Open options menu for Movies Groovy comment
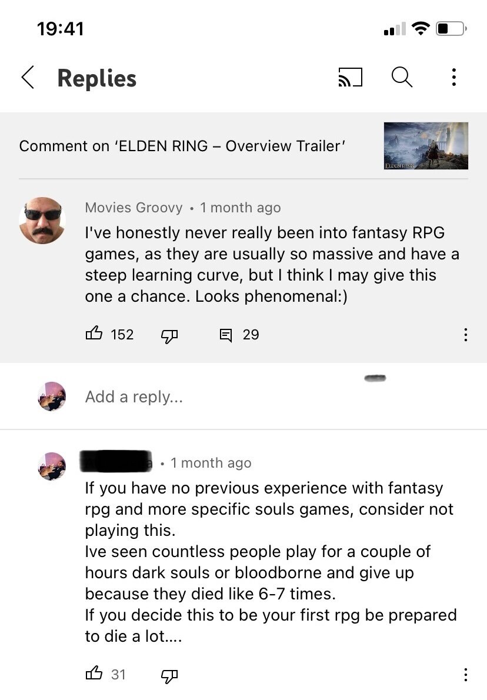 point(466,334)
